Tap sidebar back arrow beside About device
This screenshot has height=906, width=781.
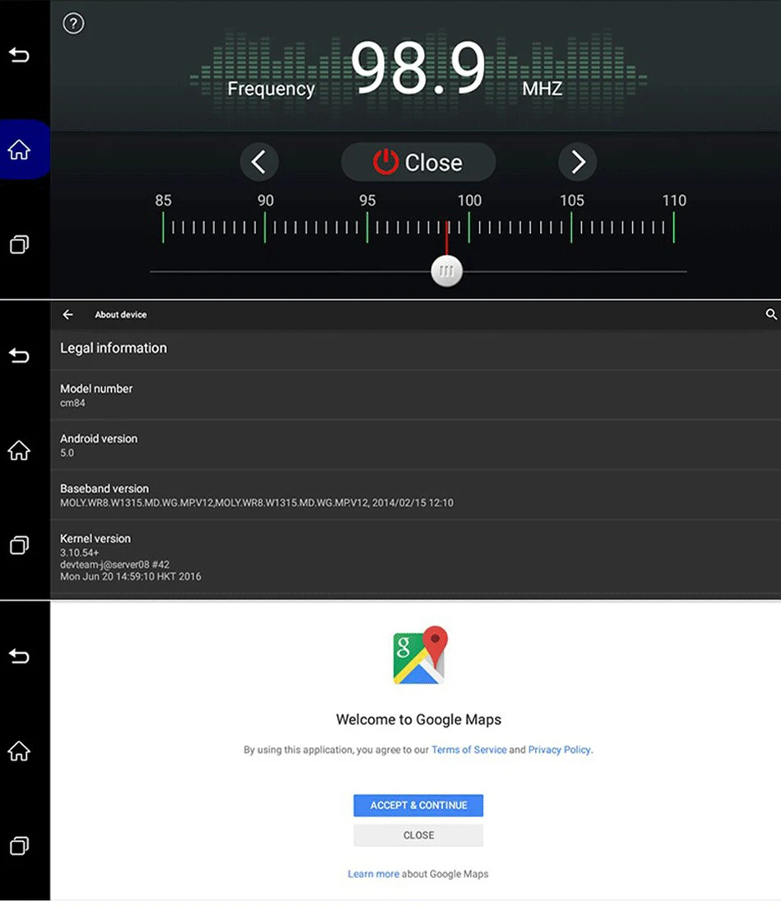[19, 355]
